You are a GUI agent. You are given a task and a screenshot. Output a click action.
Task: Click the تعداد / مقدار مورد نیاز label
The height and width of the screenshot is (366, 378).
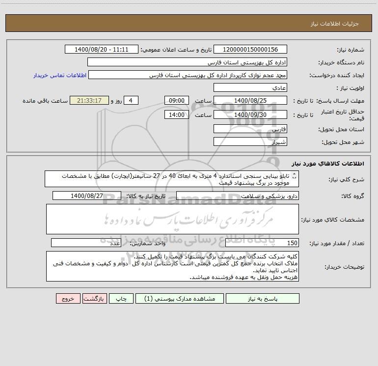pos(337,244)
